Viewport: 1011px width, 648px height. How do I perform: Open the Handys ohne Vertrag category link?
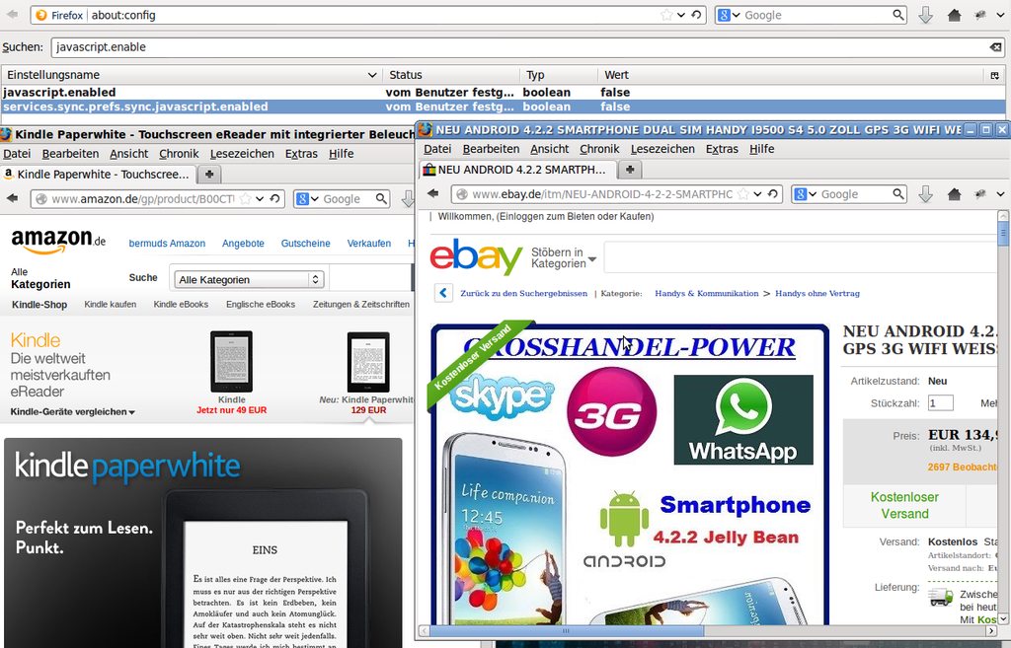[817, 293]
